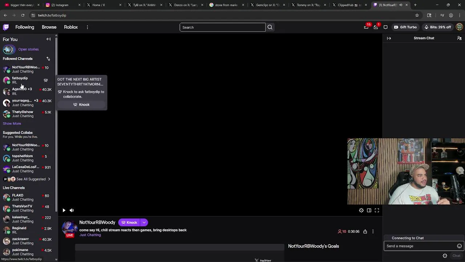
Task: Share the stream using the share icon
Action: 365,231
